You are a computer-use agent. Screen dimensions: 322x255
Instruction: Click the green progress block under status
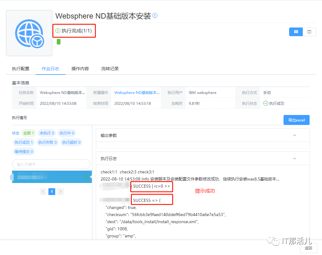click(x=59, y=42)
